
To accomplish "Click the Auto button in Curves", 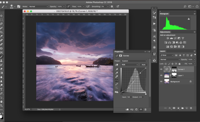I will [x=143, y=65].
